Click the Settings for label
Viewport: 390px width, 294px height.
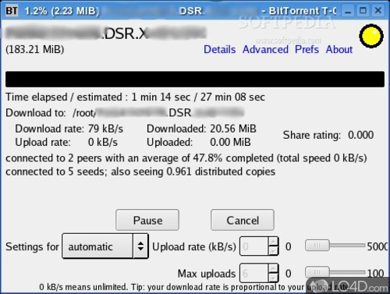[32, 246]
